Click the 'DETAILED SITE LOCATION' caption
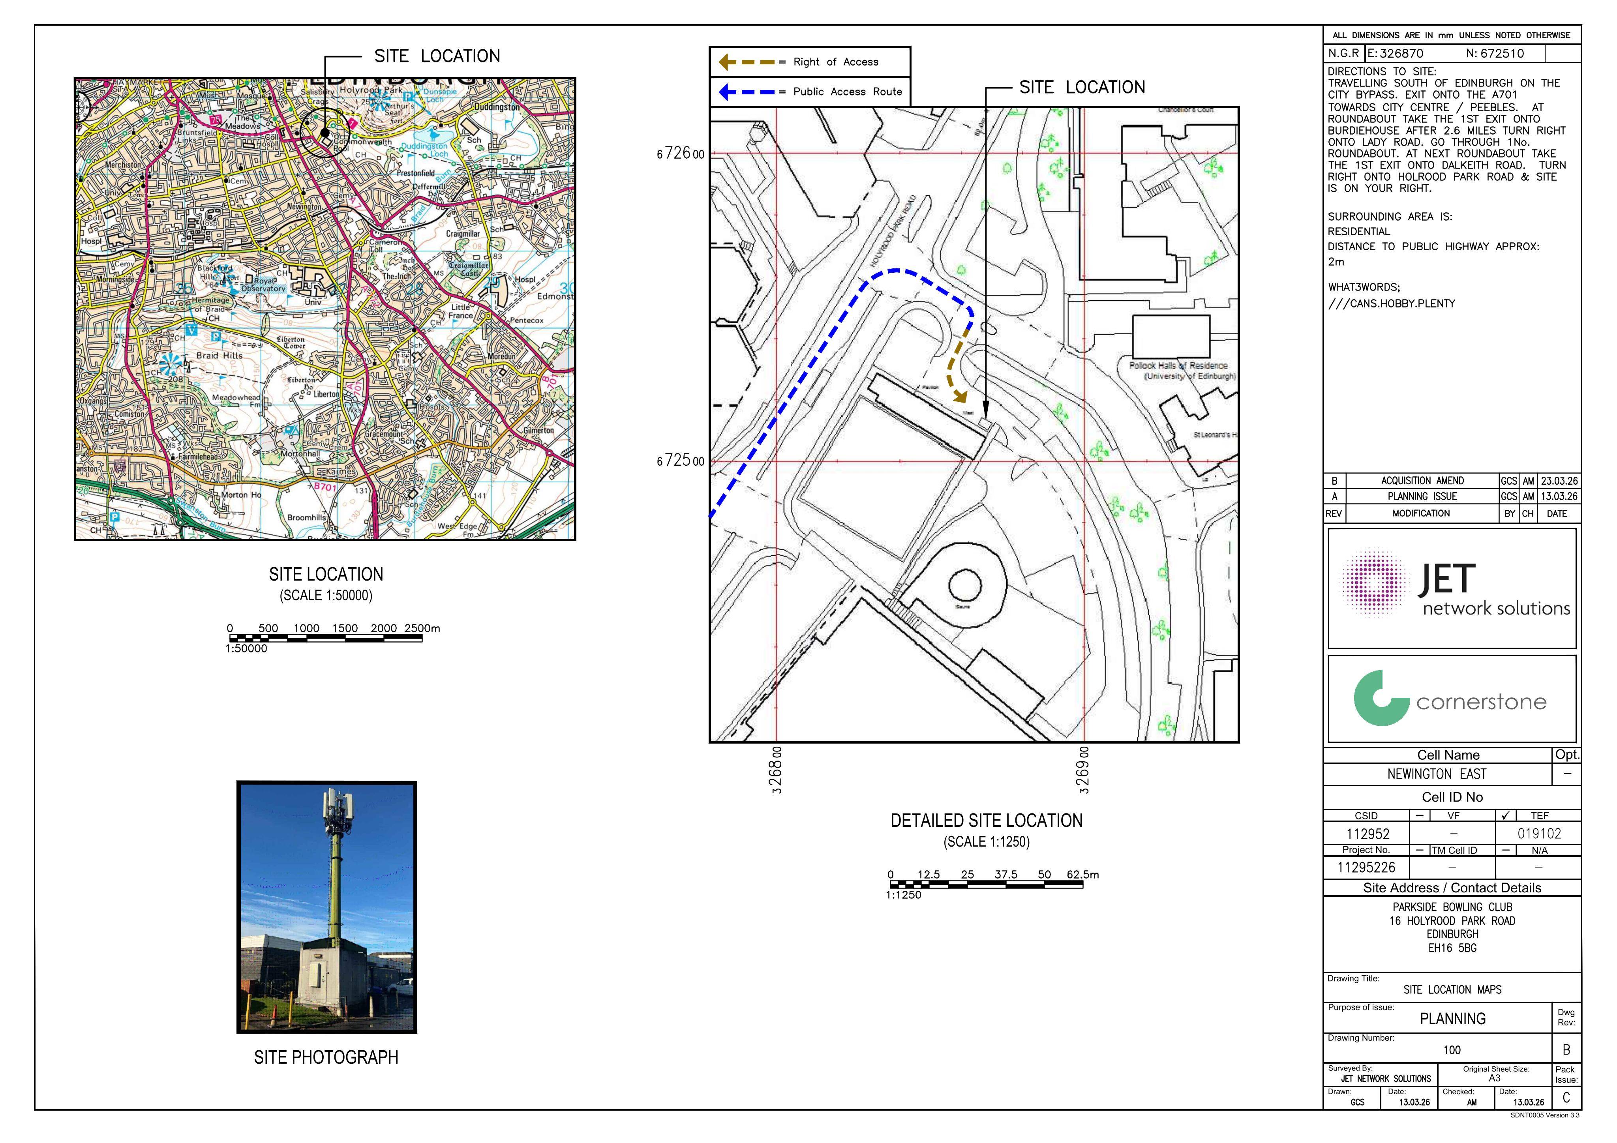This screenshot has height=1143, width=1617. click(x=987, y=821)
